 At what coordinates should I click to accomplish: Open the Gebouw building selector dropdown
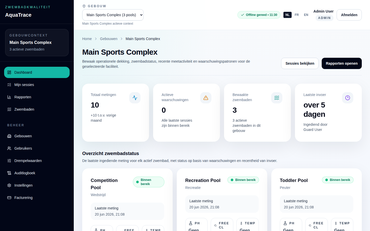113,15
